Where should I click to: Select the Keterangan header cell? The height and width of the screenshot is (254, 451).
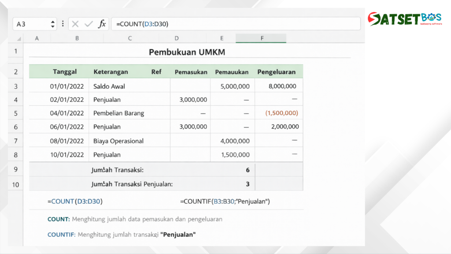click(111, 72)
